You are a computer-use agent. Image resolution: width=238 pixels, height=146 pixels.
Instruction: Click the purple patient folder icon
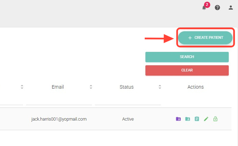[x=178, y=119]
